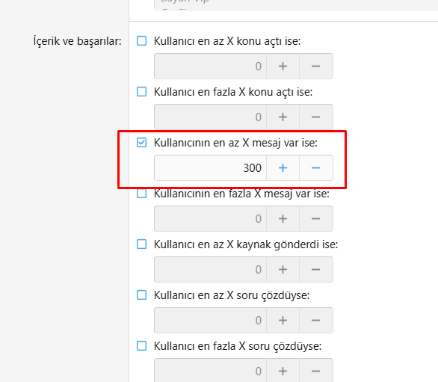Click minus under 'en fazla X mesaj var ise'
This screenshot has width=438, height=382.
pyautogui.click(x=316, y=219)
